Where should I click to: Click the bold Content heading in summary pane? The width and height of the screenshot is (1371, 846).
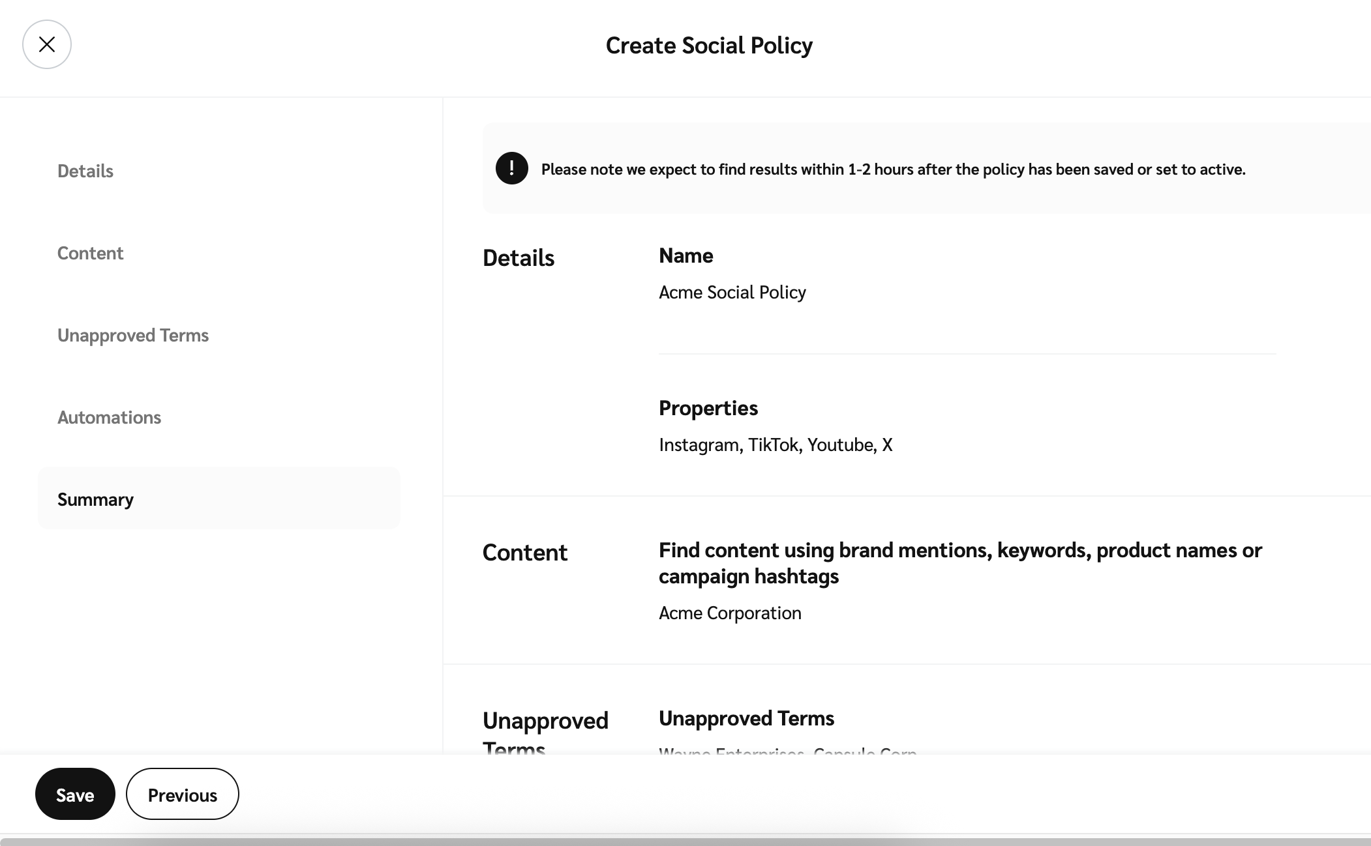(525, 553)
